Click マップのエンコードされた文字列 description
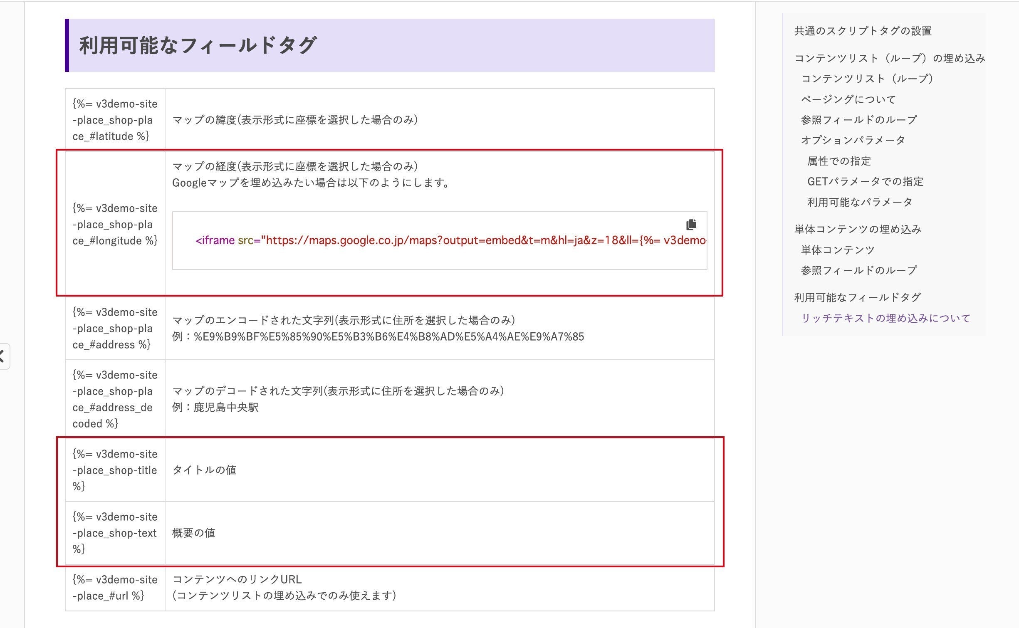 [x=344, y=320]
